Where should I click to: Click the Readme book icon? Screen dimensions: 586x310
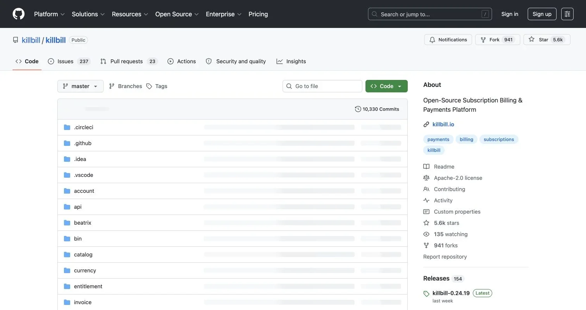pos(426,166)
